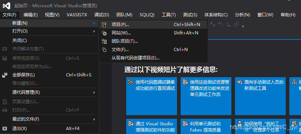Click the flask icon on 使用这些测试资源管理器 tile
Screen dimensions: 301x134
pyautogui.click(x=185, y=82)
